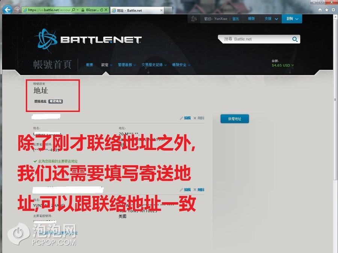Screen dimensions: 338x253
Task: Click the browser forward arrow button
Action: [x=17, y=10]
